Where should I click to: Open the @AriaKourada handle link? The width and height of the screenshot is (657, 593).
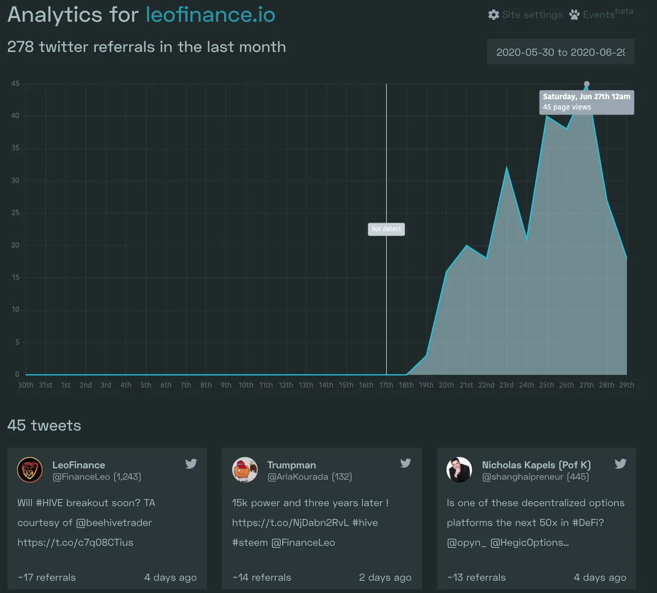298,477
